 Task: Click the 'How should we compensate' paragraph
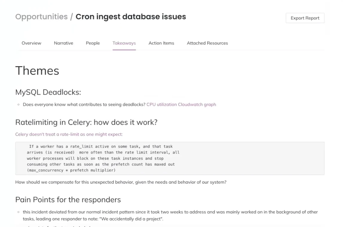tap(121, 182)
